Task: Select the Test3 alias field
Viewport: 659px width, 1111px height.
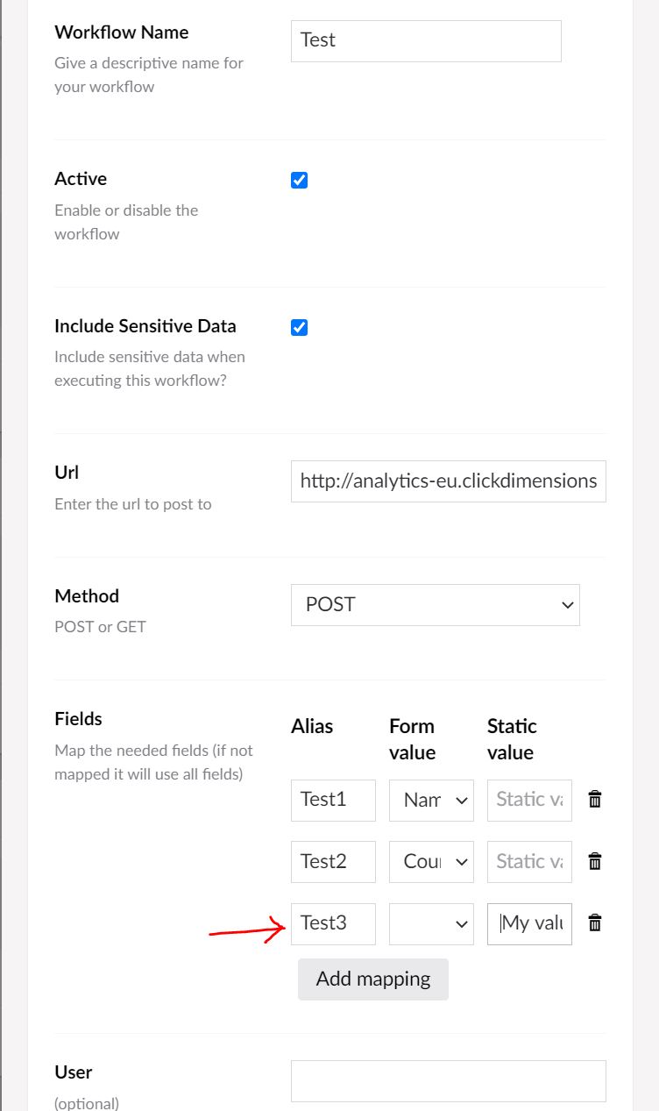Action: tap(333, 923)
